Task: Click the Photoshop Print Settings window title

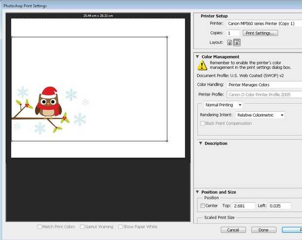Action: [x=25, y=6]
